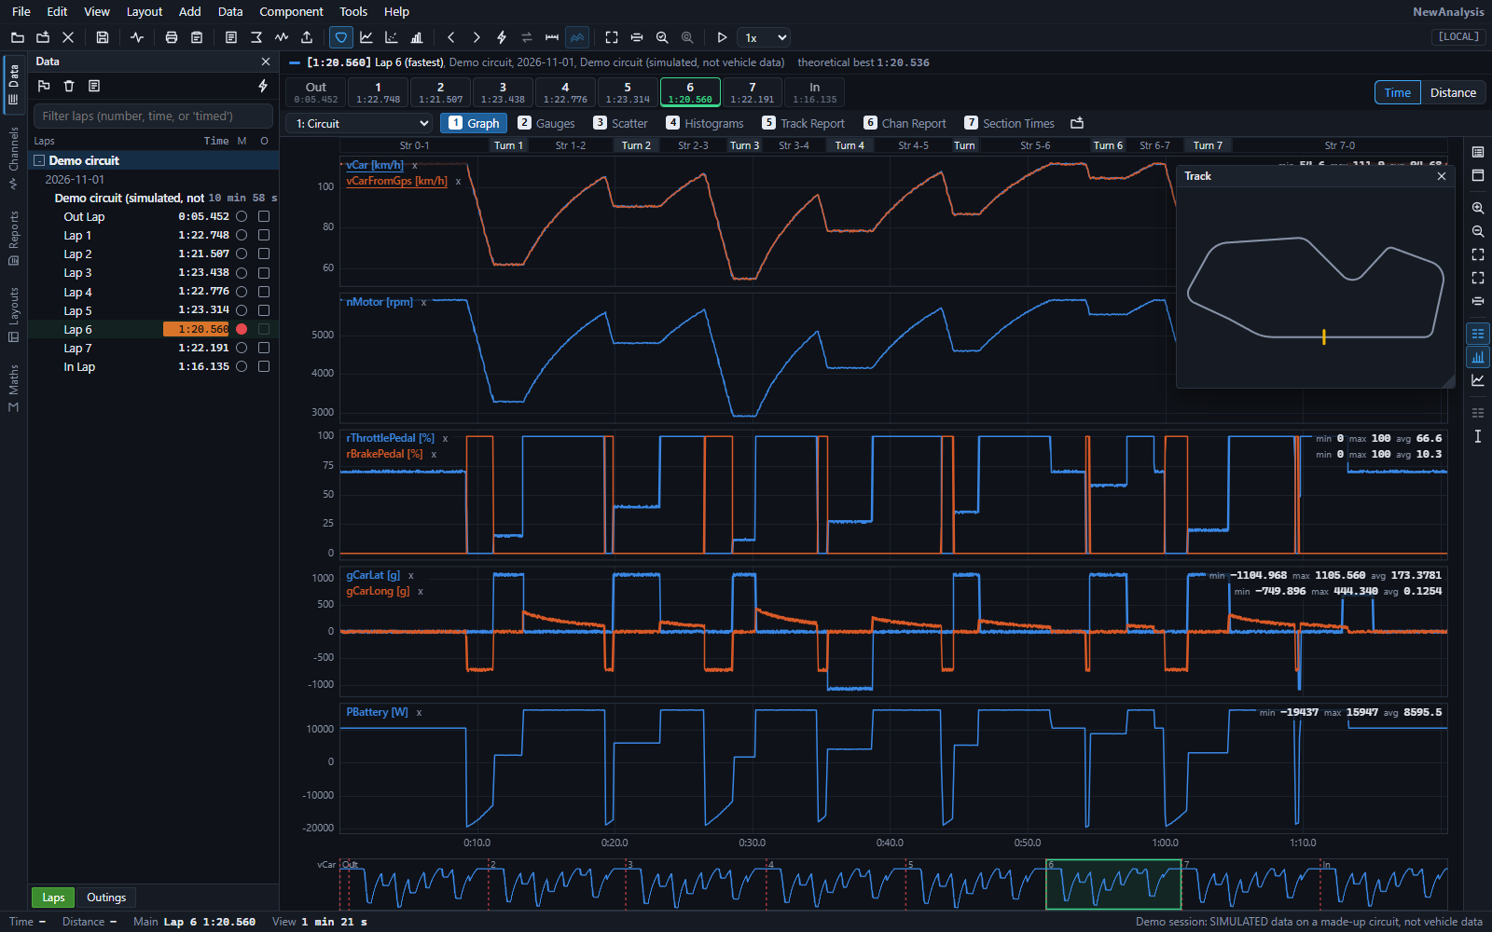Image resolution: width=1492 pixels, height=932 pixels.
Task: Click the flag icon in the Data panel
Action: coord(44,86)
